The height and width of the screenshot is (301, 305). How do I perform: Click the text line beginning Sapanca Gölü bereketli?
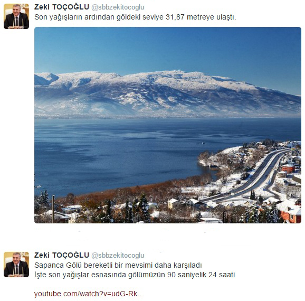(118, 266)
